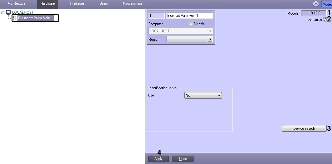Screen dimensions: 332x164
Task: Click the Module version field 1.9.10.8
Action: coord(314,13)
